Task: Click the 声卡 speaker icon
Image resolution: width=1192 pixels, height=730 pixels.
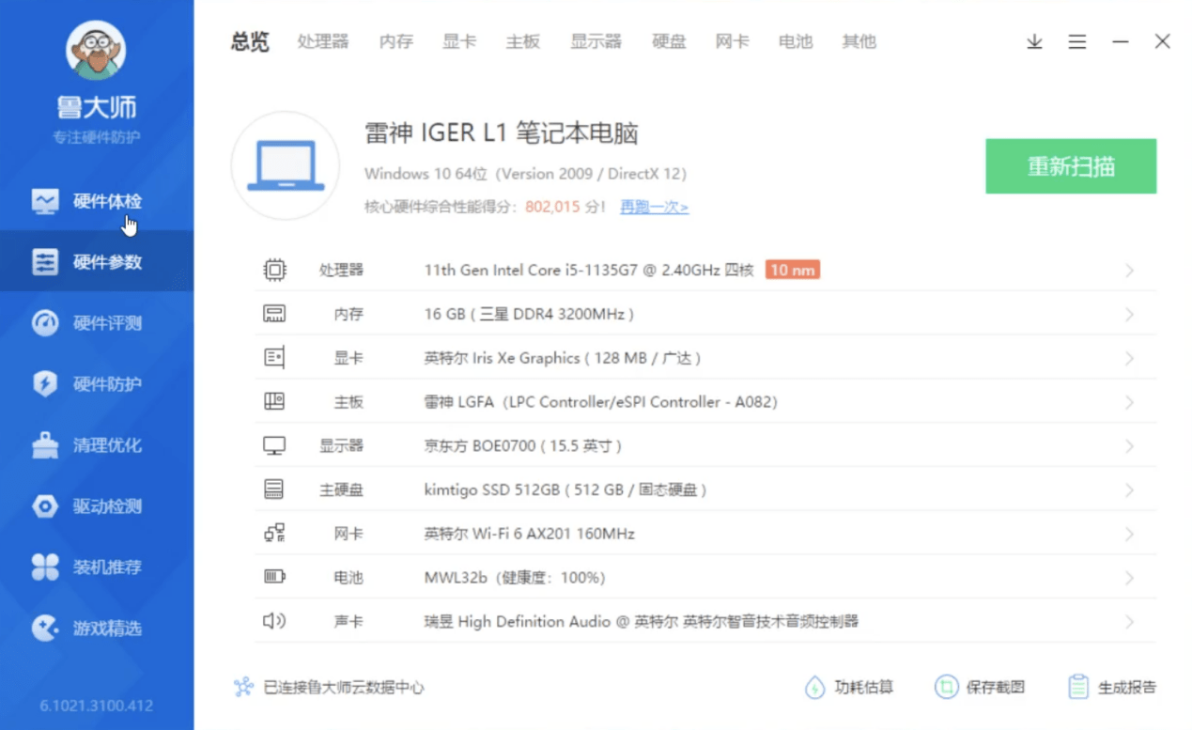Action: pyautogui.click(x=274, y=621)
